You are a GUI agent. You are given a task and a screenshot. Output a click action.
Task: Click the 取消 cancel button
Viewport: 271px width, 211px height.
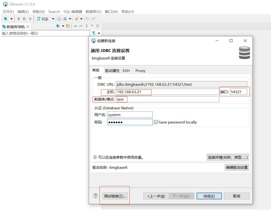click(237, 196)
